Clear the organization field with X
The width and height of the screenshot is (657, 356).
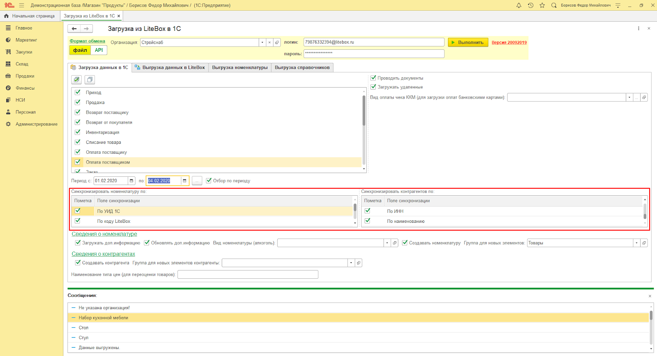(x=269, y=42)
